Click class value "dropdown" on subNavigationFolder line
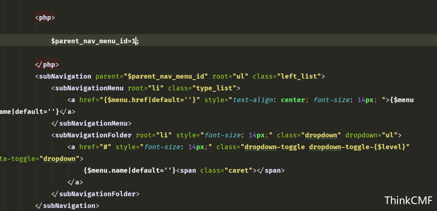437x211 pixels. (x=321, y=135)
